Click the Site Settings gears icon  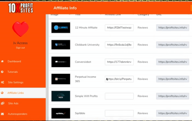(3, 82)
